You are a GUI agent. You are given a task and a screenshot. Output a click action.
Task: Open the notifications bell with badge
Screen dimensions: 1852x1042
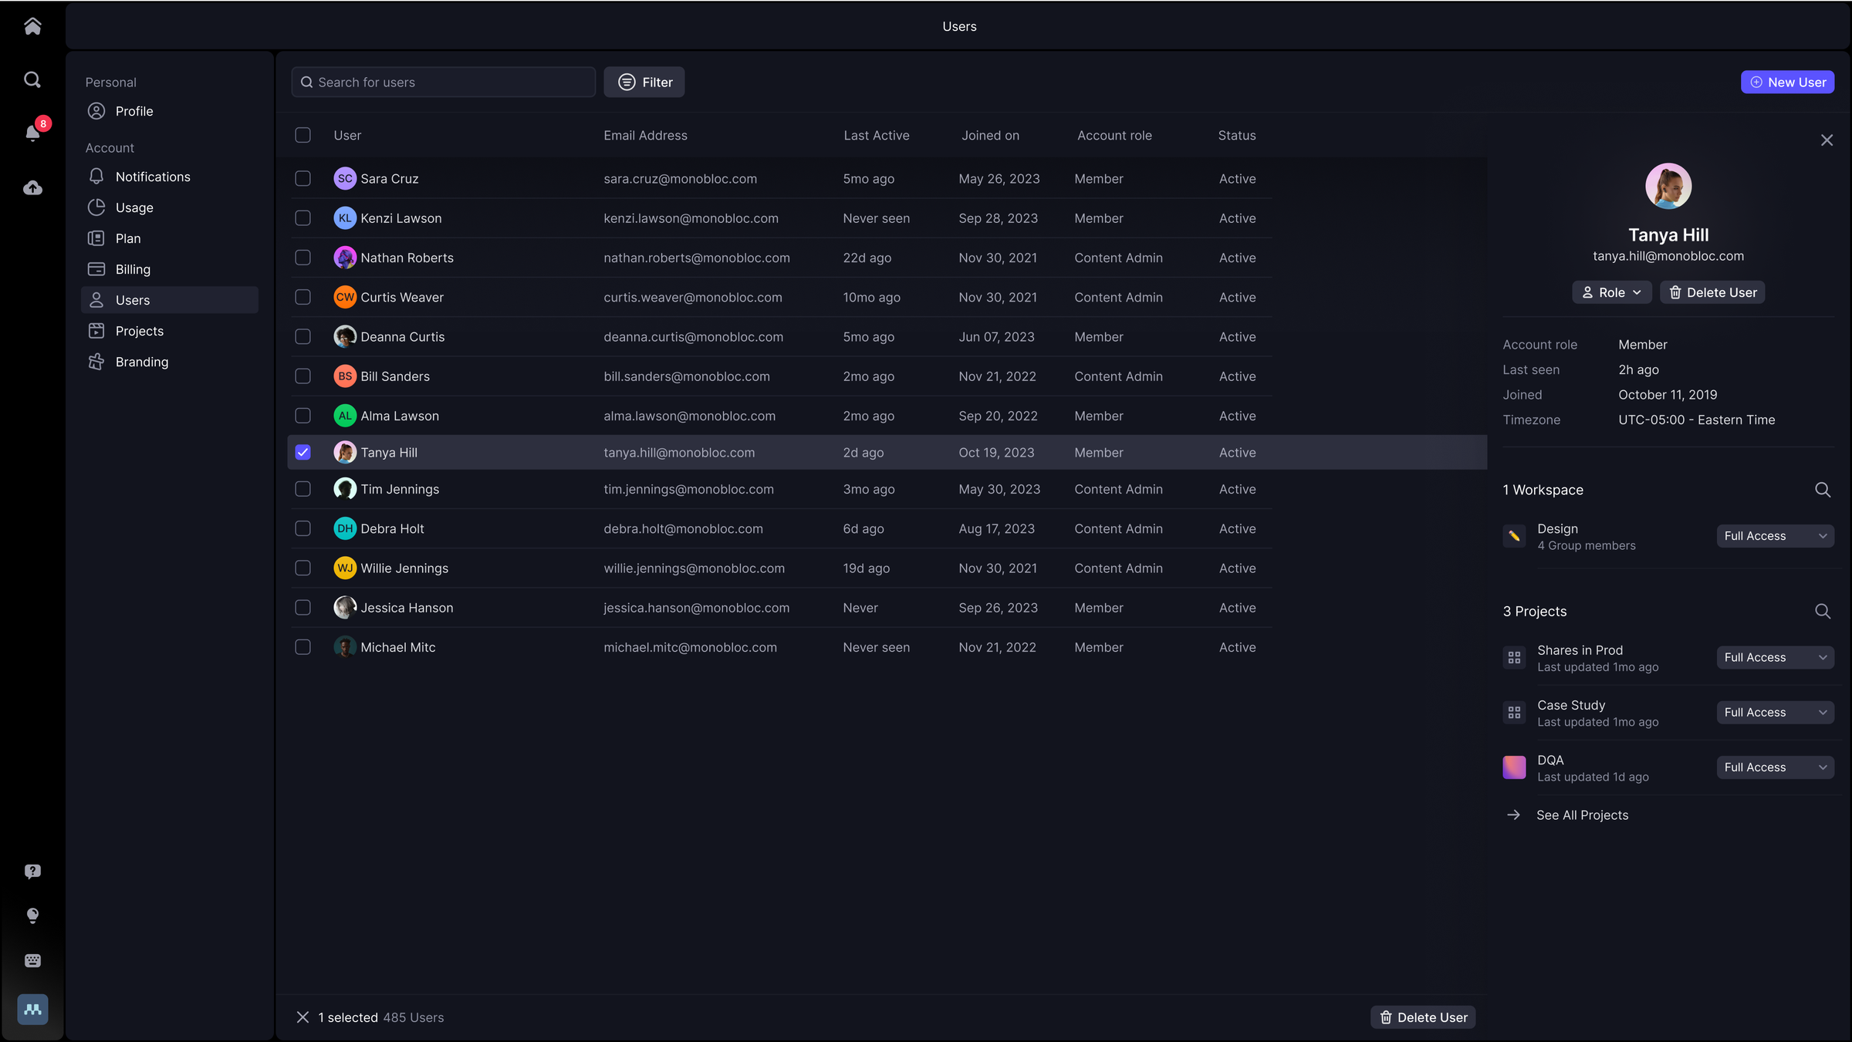(x=32, y=133)
